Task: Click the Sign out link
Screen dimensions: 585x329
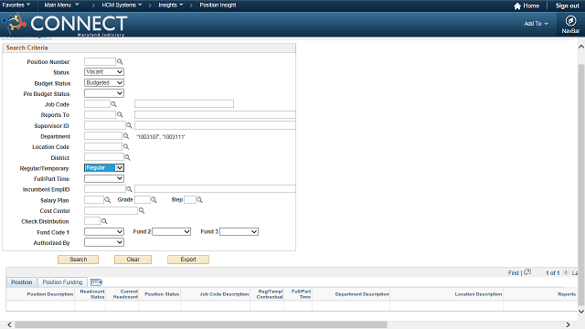Action: pyautogui.click(x=567, y=6)
